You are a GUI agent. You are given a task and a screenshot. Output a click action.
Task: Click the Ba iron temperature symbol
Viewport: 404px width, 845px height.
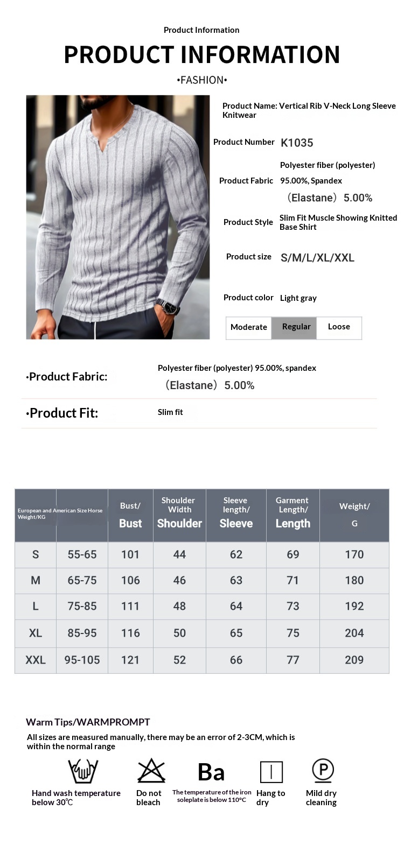pos(211,772)
